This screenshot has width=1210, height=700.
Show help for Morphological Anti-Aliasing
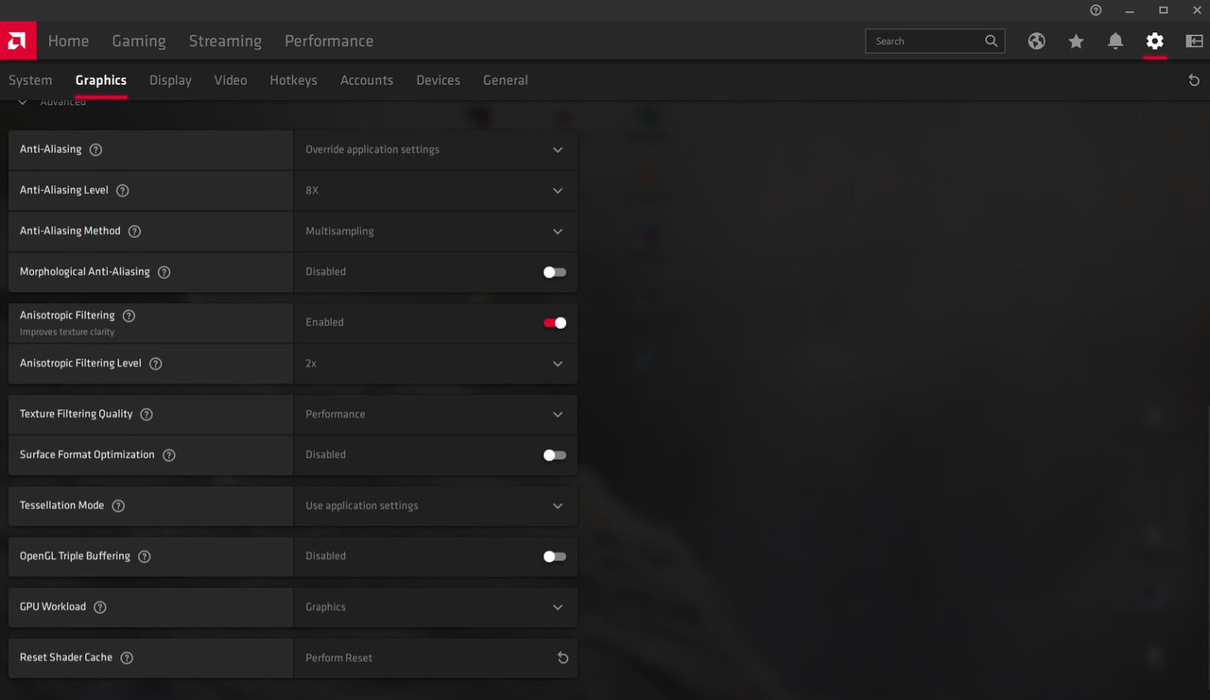pyautogui.click(x=164, y=272)
